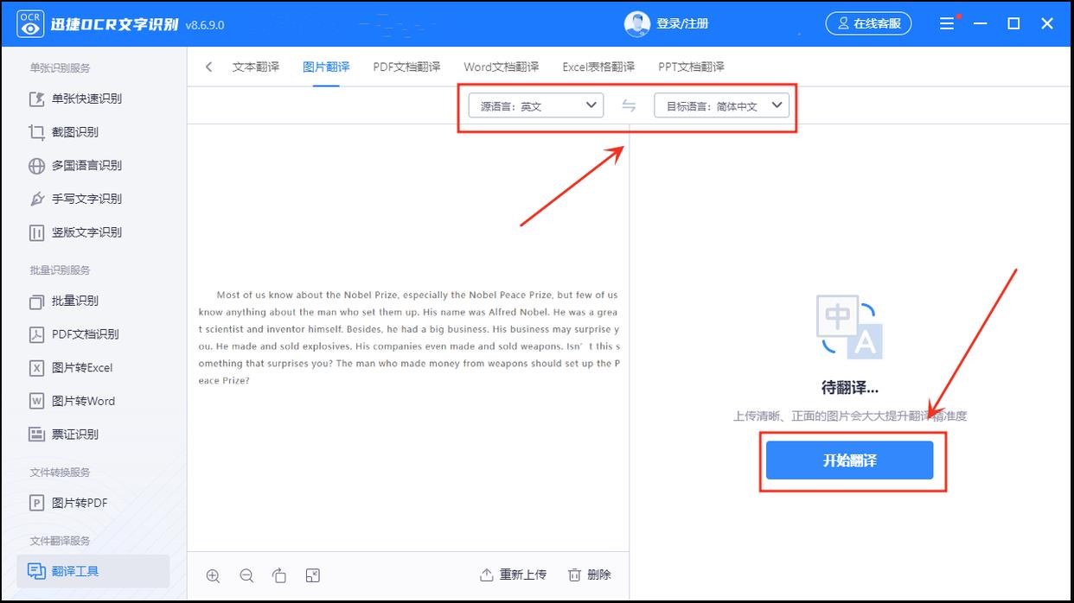The image size is (1074, 603).
Task: Open 截图识别 screenshot recognition tool
Action: pos(74,132)
